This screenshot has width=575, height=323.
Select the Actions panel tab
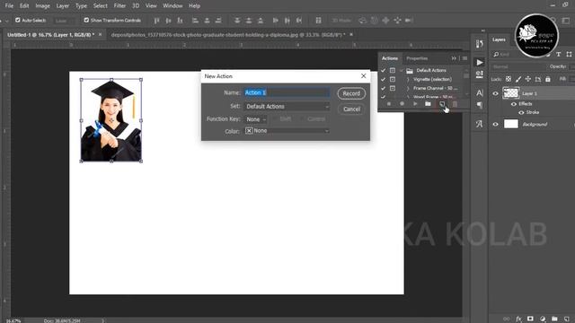tap(390, 58)
